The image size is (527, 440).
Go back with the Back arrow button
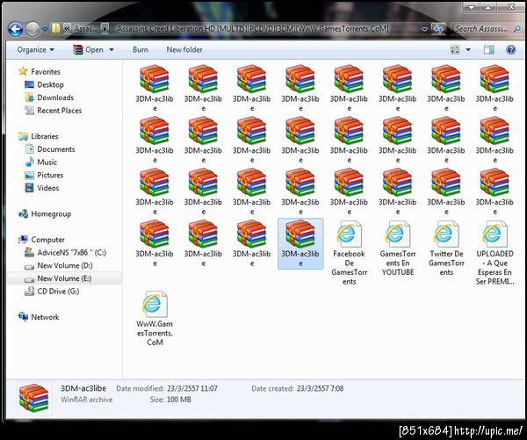[x=16, y=29]
